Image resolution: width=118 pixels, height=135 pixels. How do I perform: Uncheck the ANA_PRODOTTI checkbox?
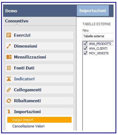[85, 43]
